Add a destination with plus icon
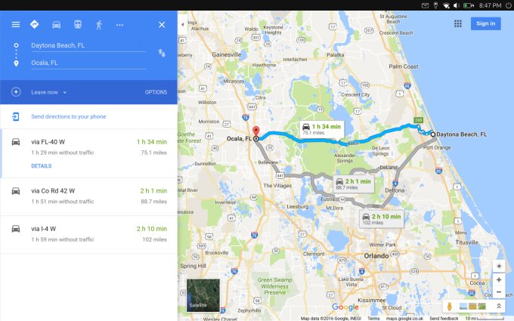Viewport: 514px width, 321px height. [16, 92]
